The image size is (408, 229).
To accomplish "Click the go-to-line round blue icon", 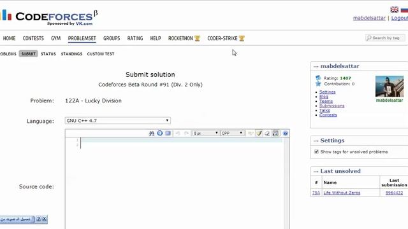I will [x=160, y=133].
